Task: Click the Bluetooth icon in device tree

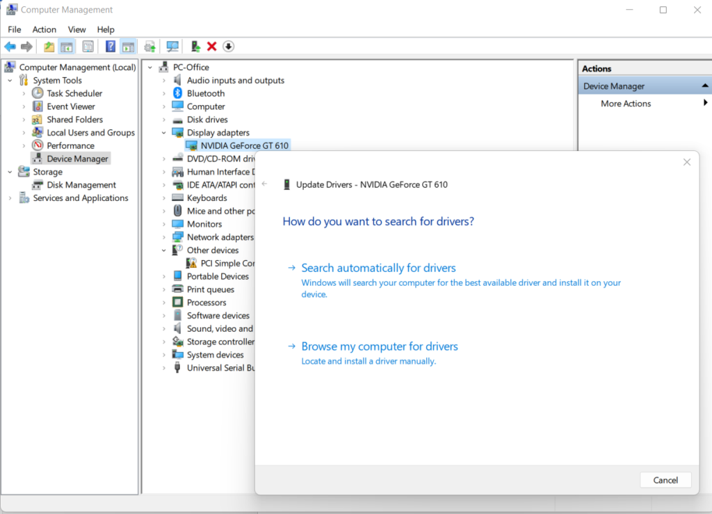Action: [x=177, y=93]
